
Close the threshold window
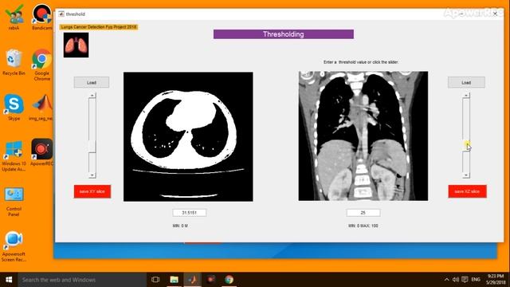pos(495,14)
